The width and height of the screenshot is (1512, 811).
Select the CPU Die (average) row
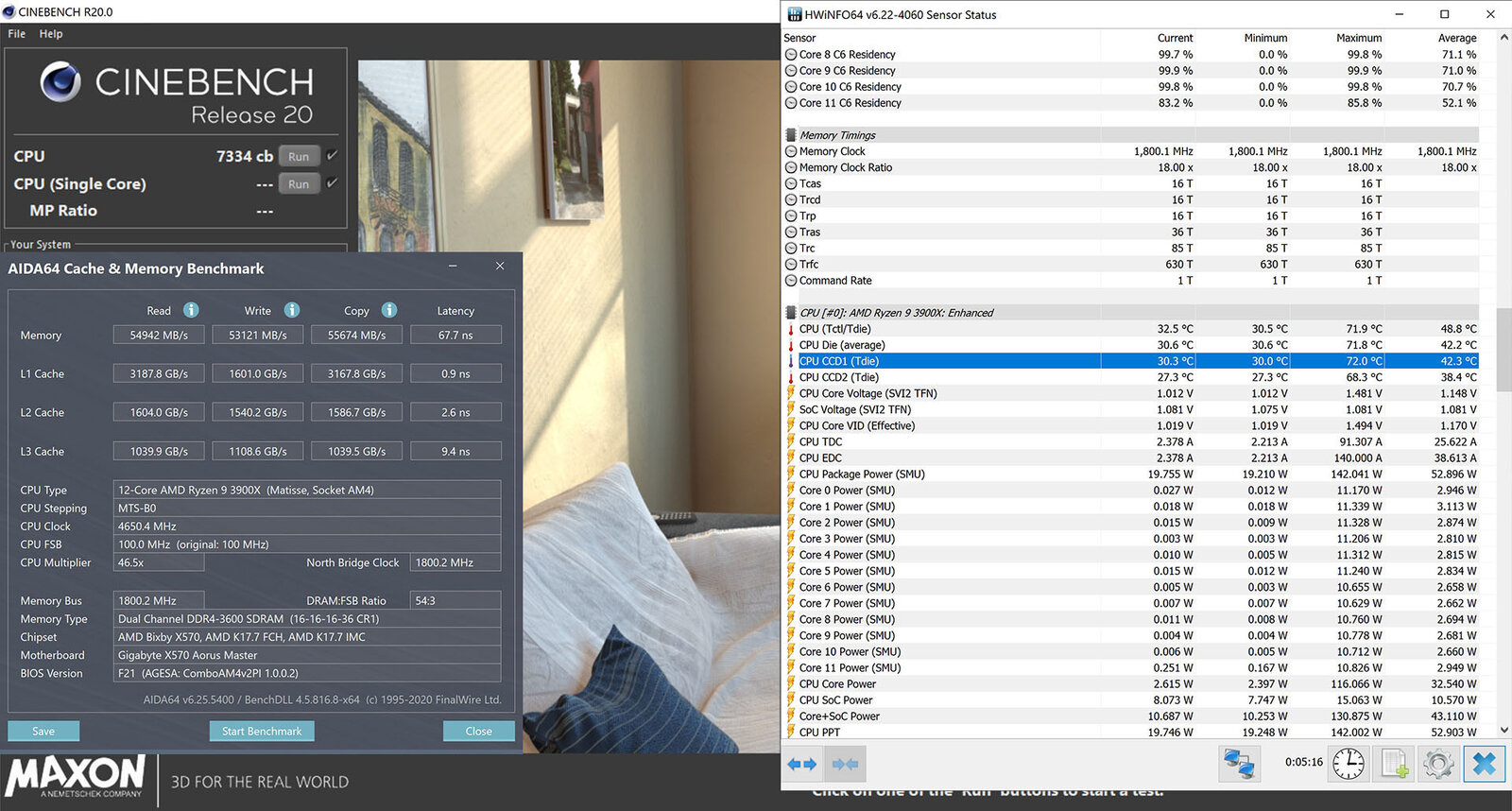point(1131,345)
